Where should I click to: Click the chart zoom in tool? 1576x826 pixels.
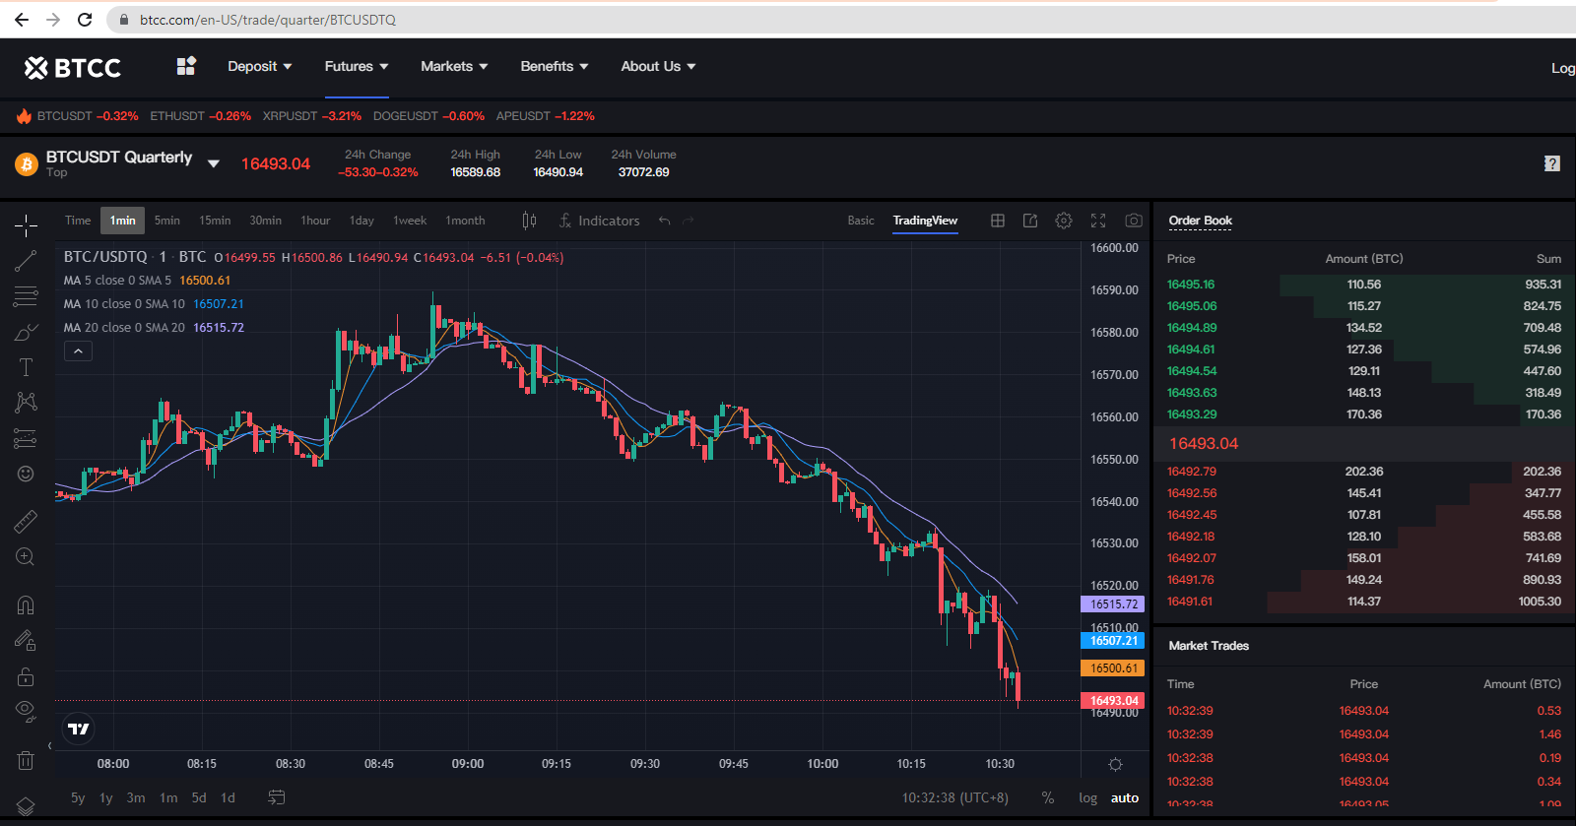pyautogui.click(x=26, y=557)
